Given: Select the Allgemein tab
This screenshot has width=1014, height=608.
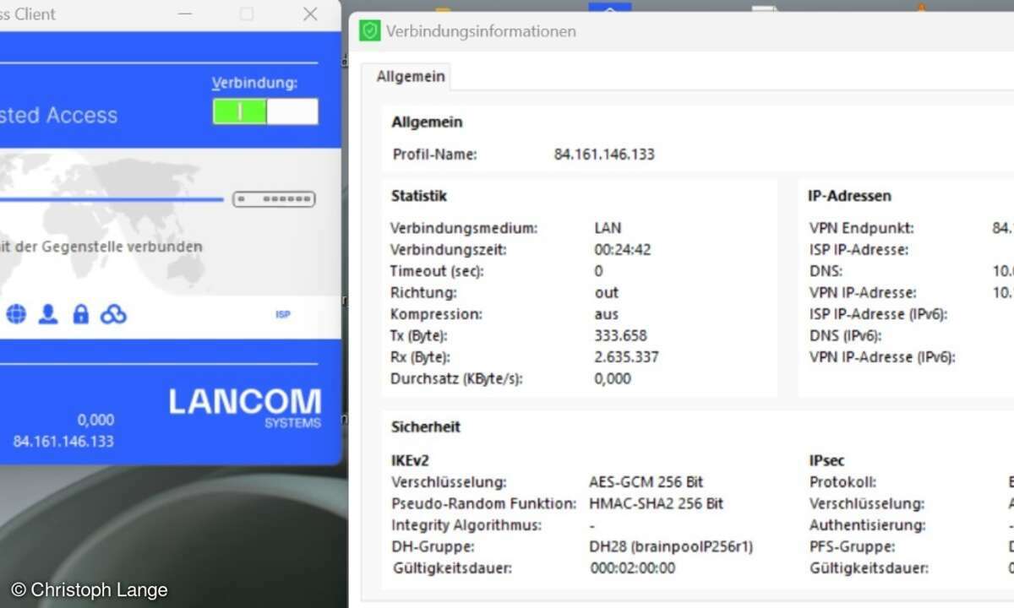Looking at the screenshot, I should tap(411, 76).
